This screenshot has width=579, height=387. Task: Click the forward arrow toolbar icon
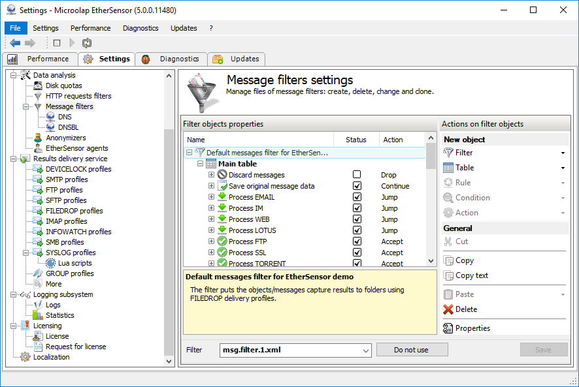pyautogui.click(x=30, y=43)
